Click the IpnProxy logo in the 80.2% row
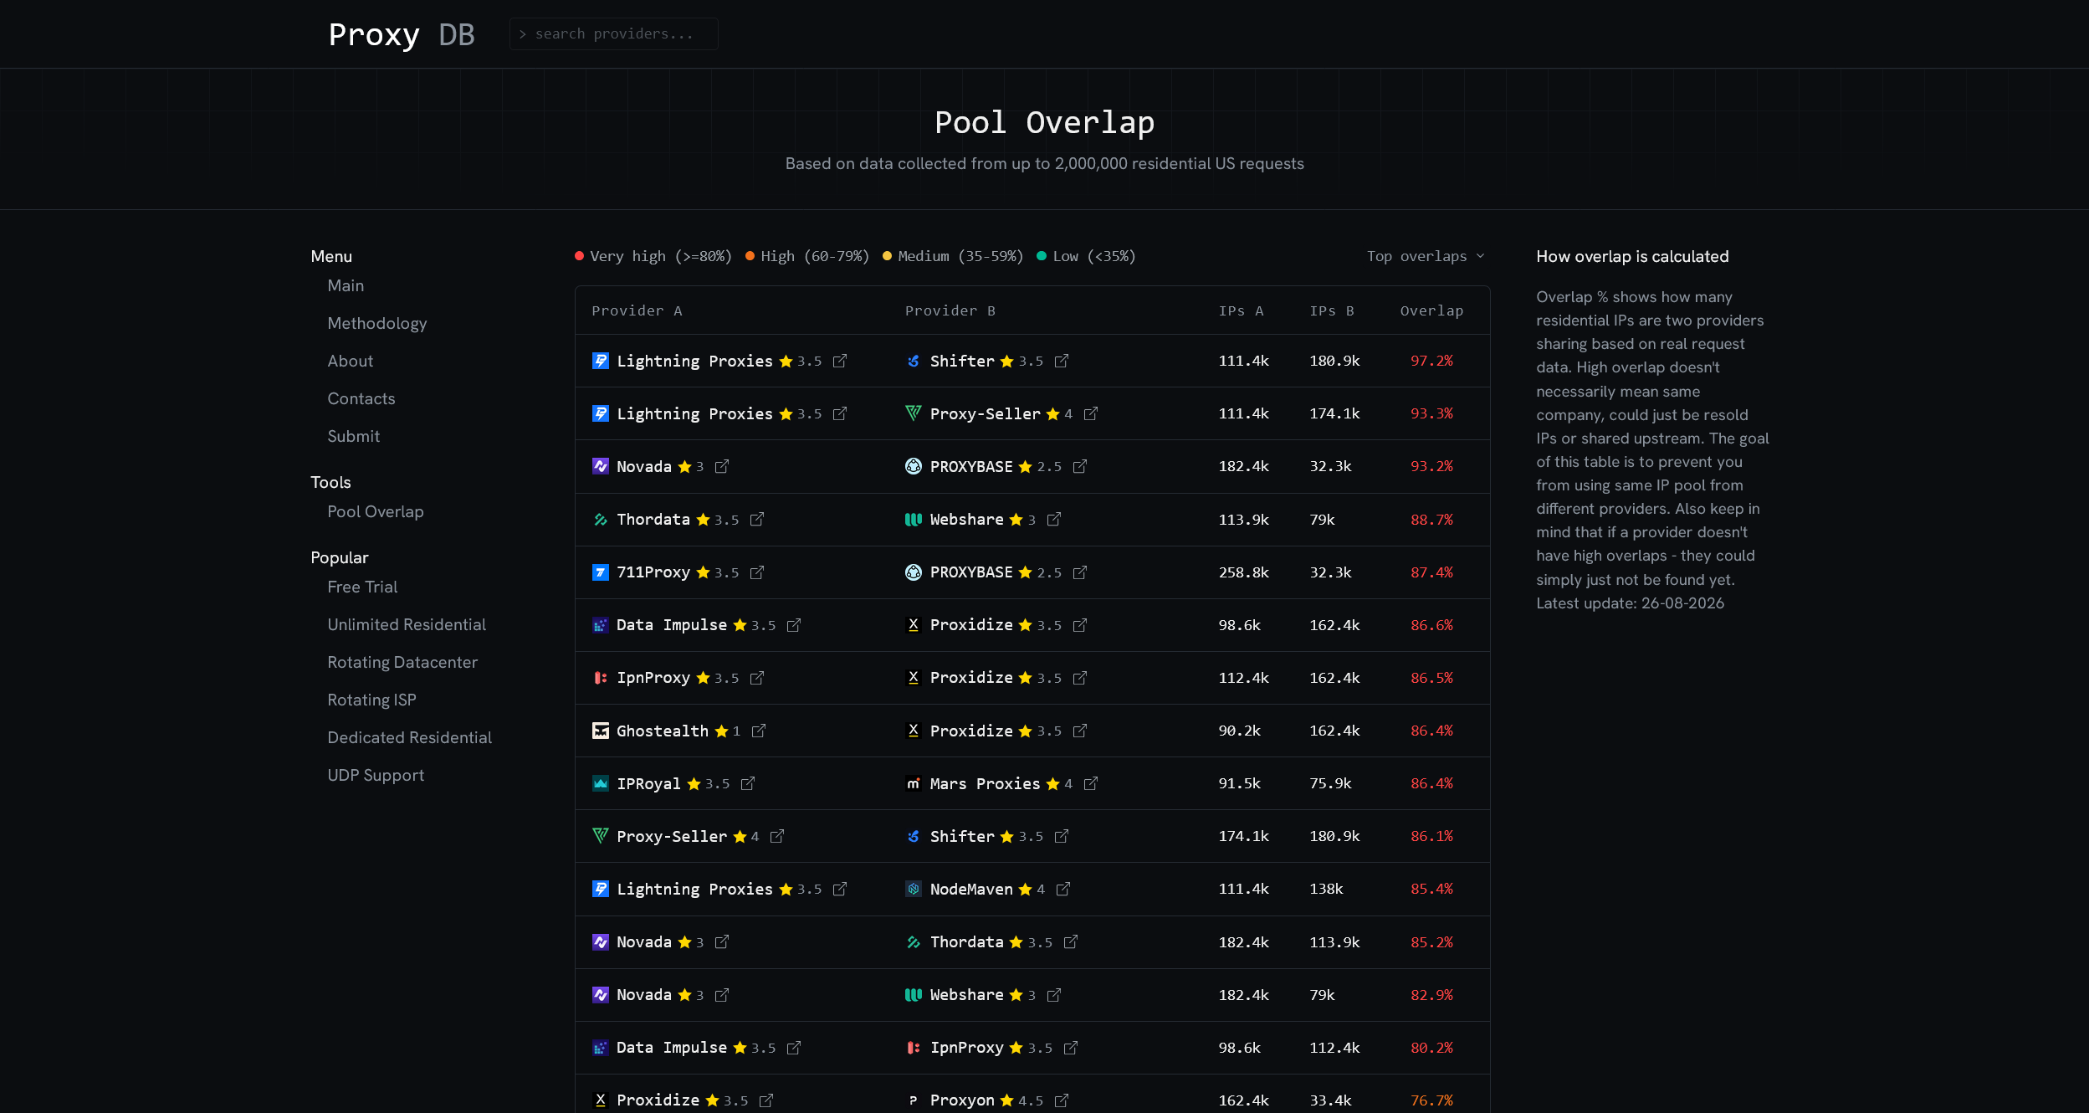 click(x=914, y=1047)
